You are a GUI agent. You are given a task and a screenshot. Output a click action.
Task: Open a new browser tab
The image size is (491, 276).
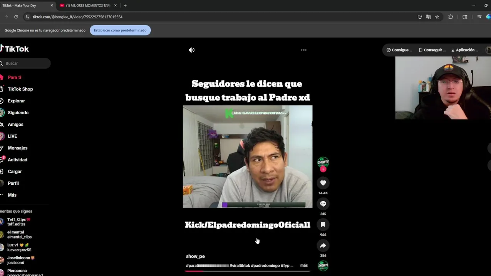tap(125, 5)
